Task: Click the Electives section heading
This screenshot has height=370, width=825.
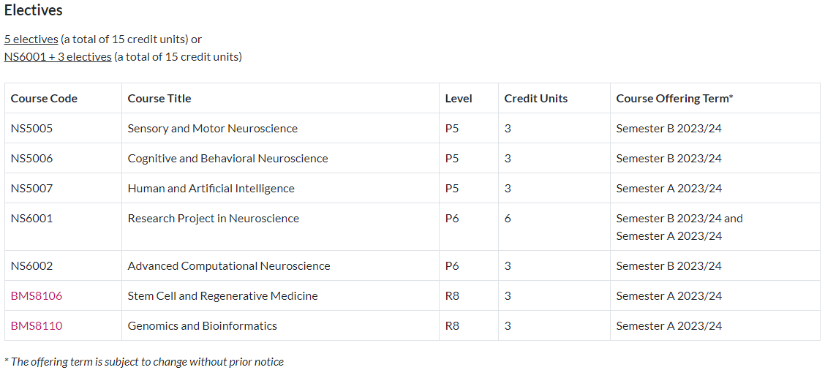Action: 34,10
